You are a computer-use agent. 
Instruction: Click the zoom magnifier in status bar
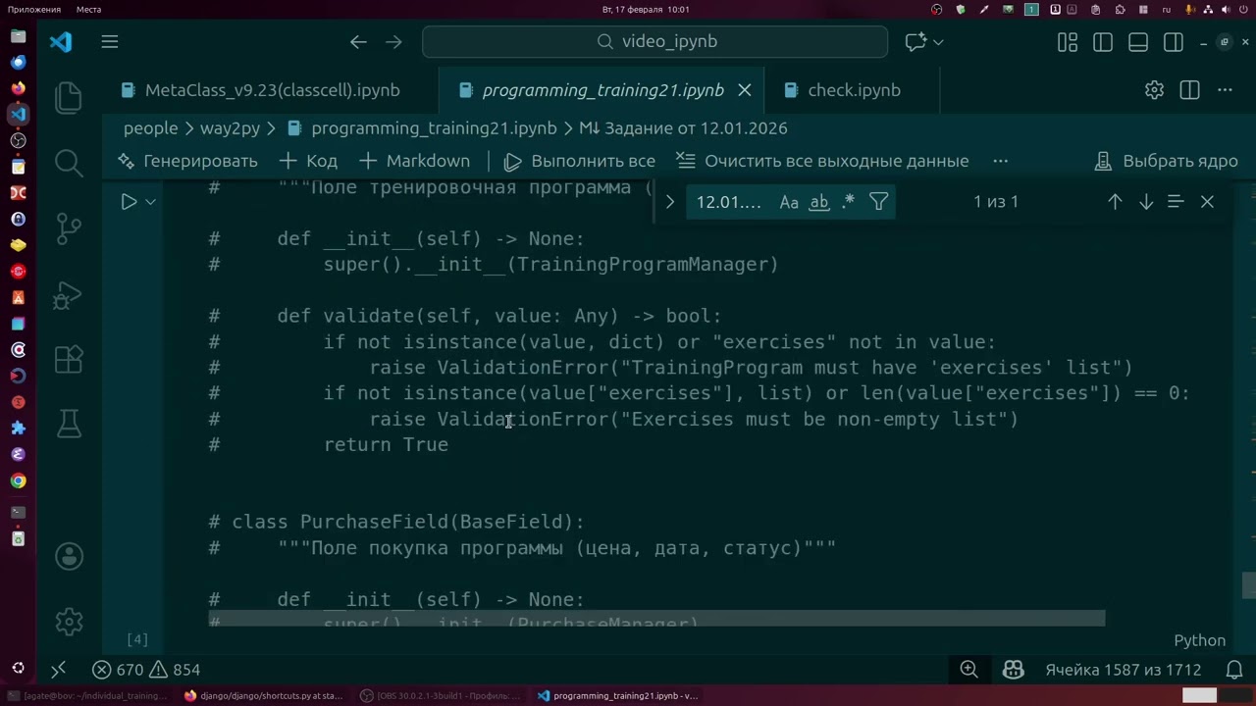tap(968, 670)
